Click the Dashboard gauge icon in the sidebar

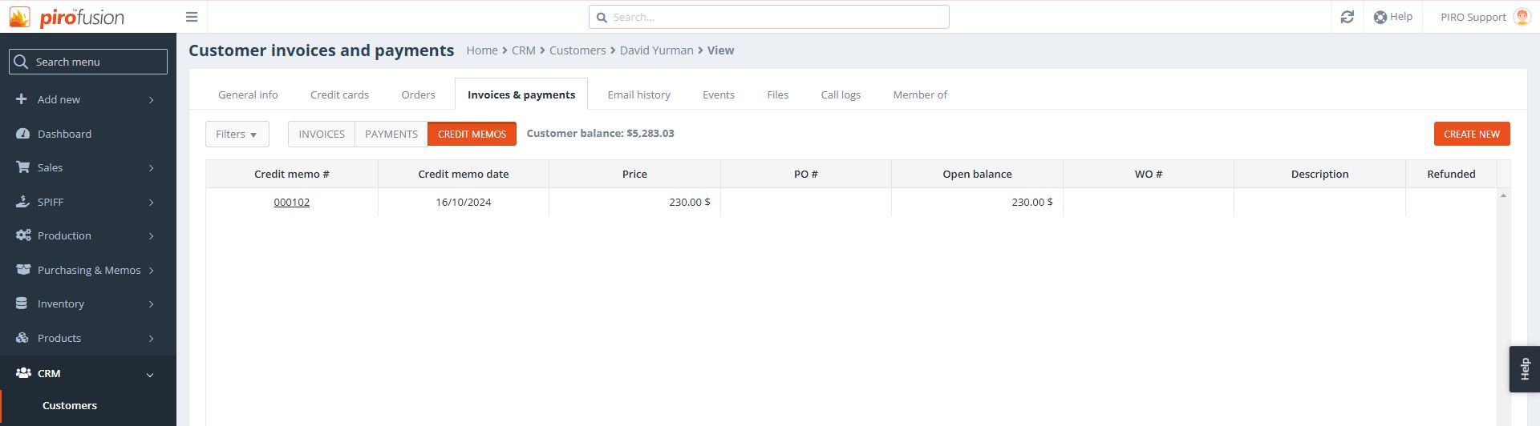(x=23, y=134)
